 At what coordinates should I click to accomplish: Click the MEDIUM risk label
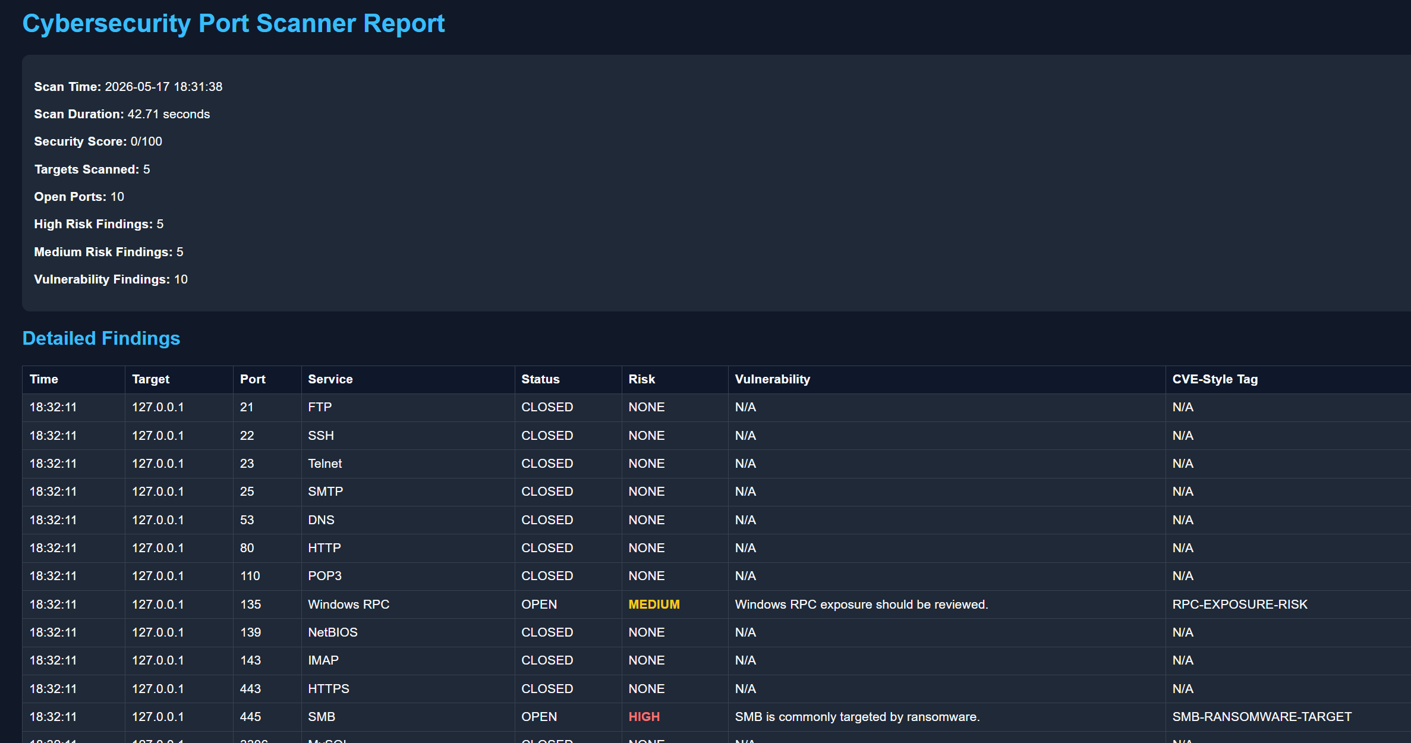(x=654, y=605)
